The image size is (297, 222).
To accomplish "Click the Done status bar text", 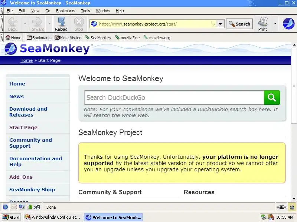I will pyautogui.click(x=51, y=207).
